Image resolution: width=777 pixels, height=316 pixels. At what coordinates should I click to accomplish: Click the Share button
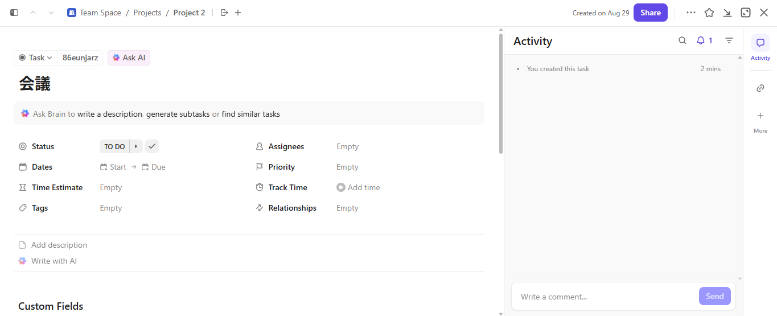[x=651, y=13]
